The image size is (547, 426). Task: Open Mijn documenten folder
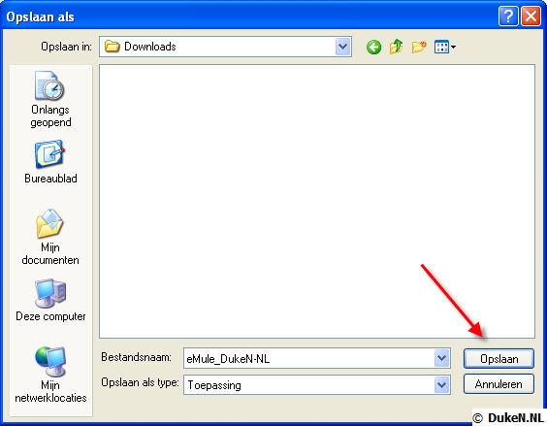click(x=50, y=237)
